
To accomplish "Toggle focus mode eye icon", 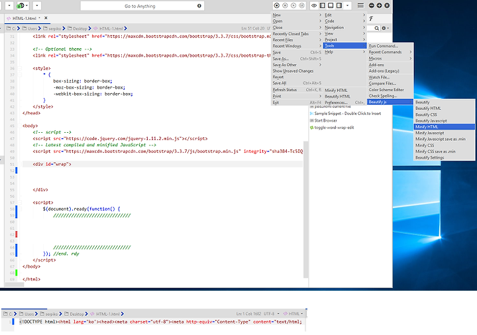I will pyautogui.click(x=314, y=5).
